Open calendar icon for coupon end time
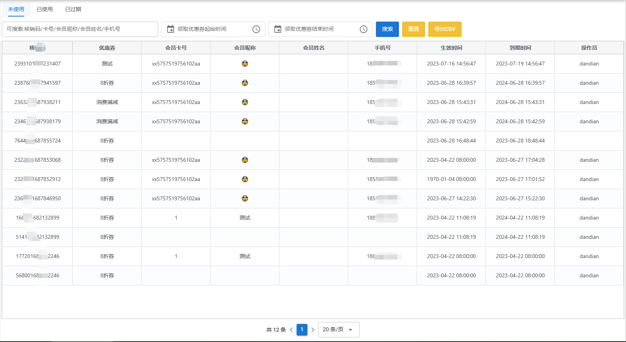 click(x=278, y=29)
